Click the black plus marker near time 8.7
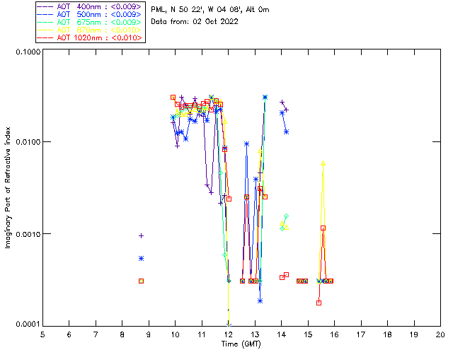453x362 pixels. pos(142,235)
